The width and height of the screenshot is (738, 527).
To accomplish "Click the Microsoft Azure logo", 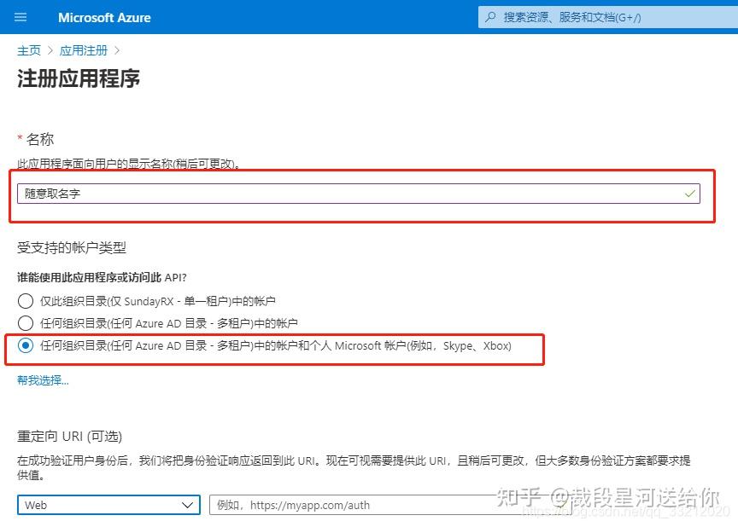I will click(104, 17).
